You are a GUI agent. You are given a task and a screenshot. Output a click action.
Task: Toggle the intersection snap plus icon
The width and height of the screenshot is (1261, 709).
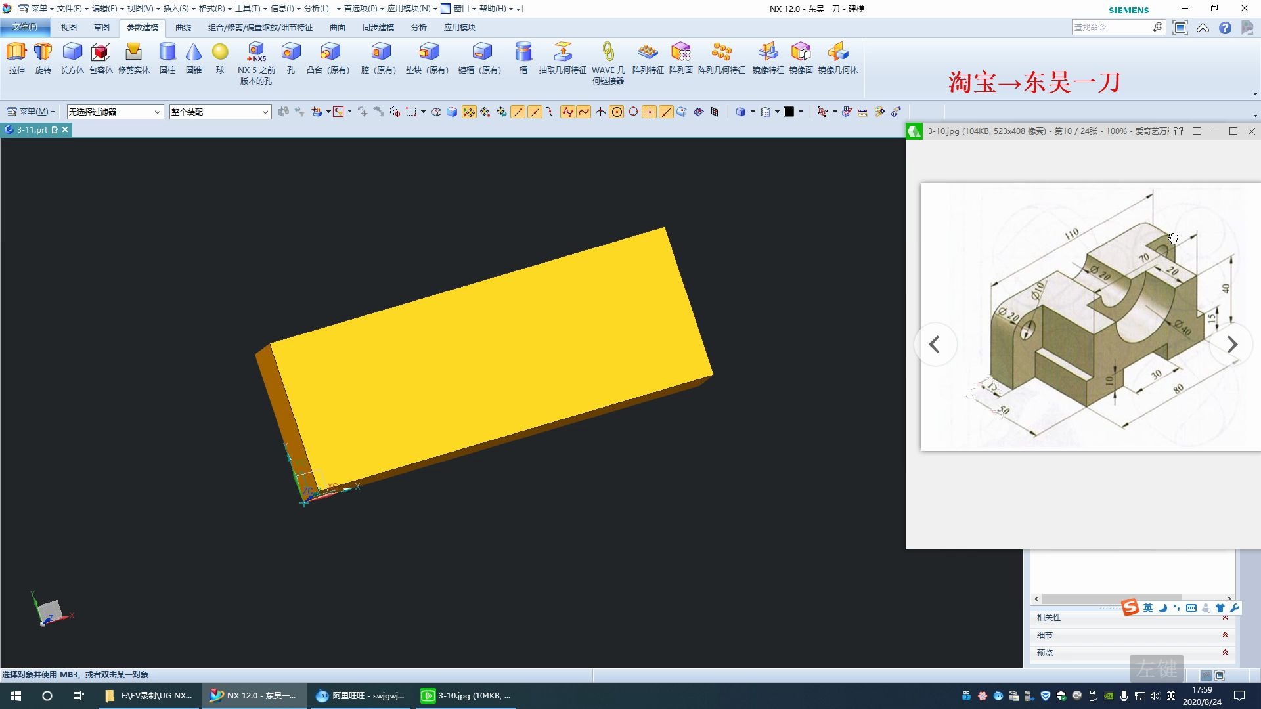[x=650, y=112]
